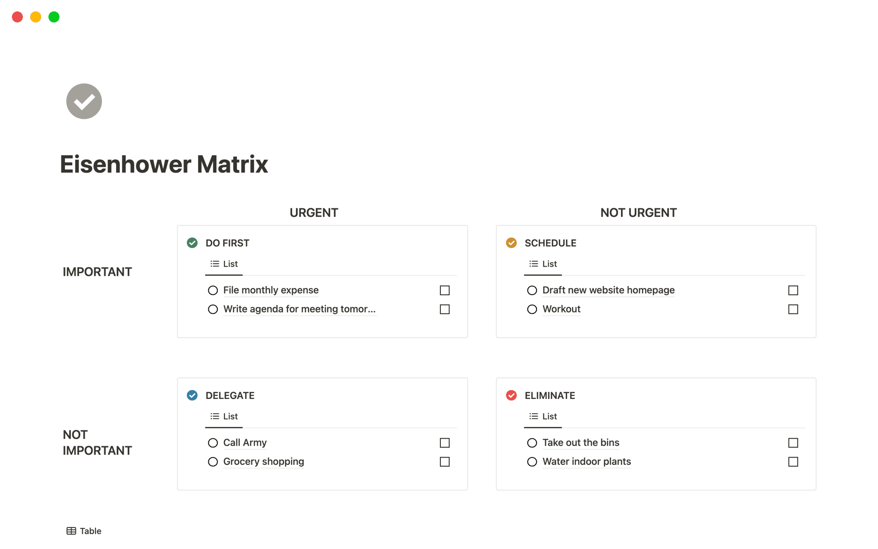The height and width of the screenshot is (549, 878).
Task: Click the status circle beside Call Army
Action: tap(213, 443)
